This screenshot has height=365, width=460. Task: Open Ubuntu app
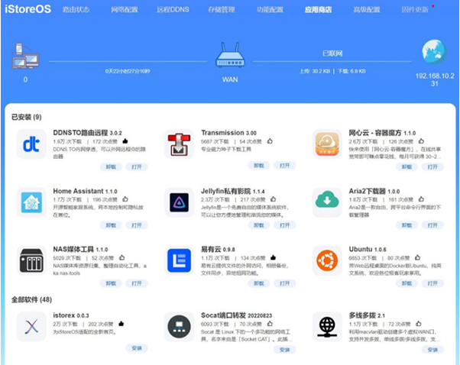(432, 283)
